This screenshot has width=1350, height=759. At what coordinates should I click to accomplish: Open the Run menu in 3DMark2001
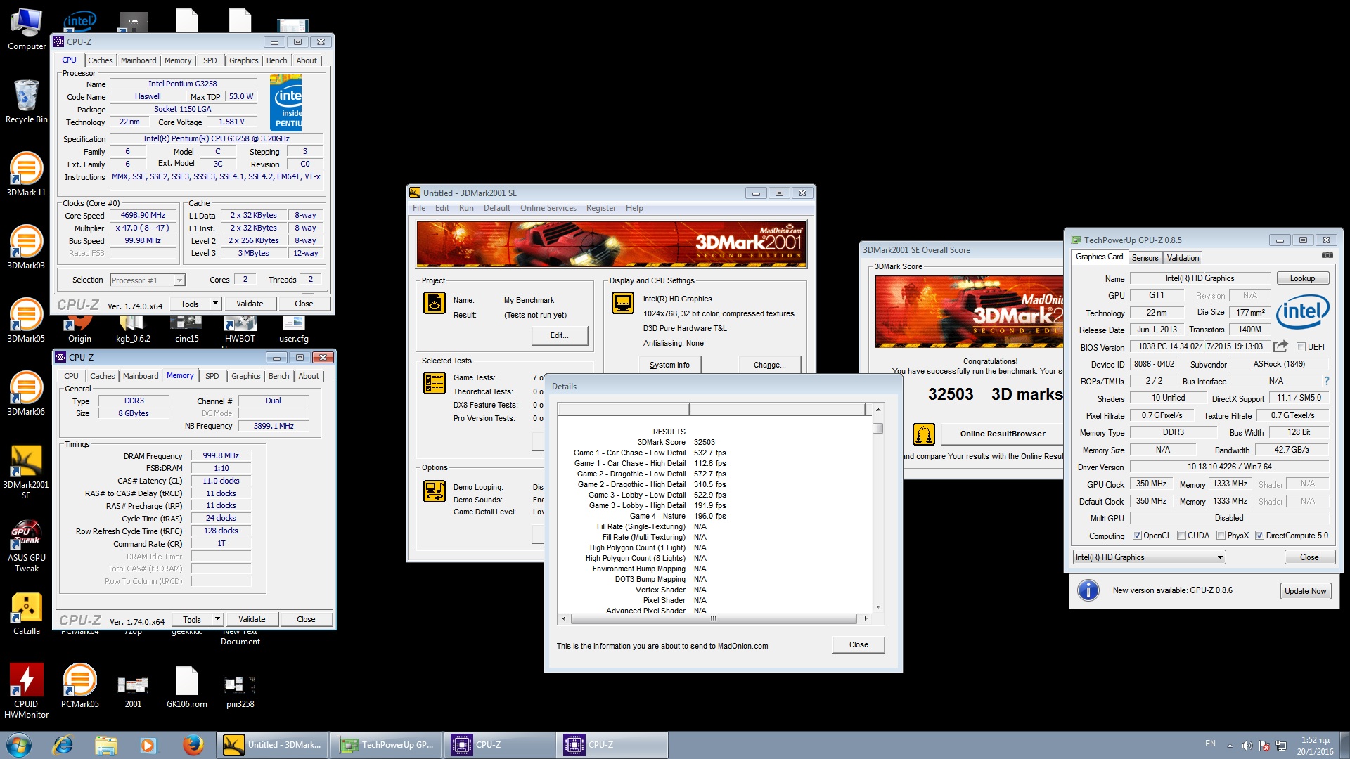click(x=466, y=208)
